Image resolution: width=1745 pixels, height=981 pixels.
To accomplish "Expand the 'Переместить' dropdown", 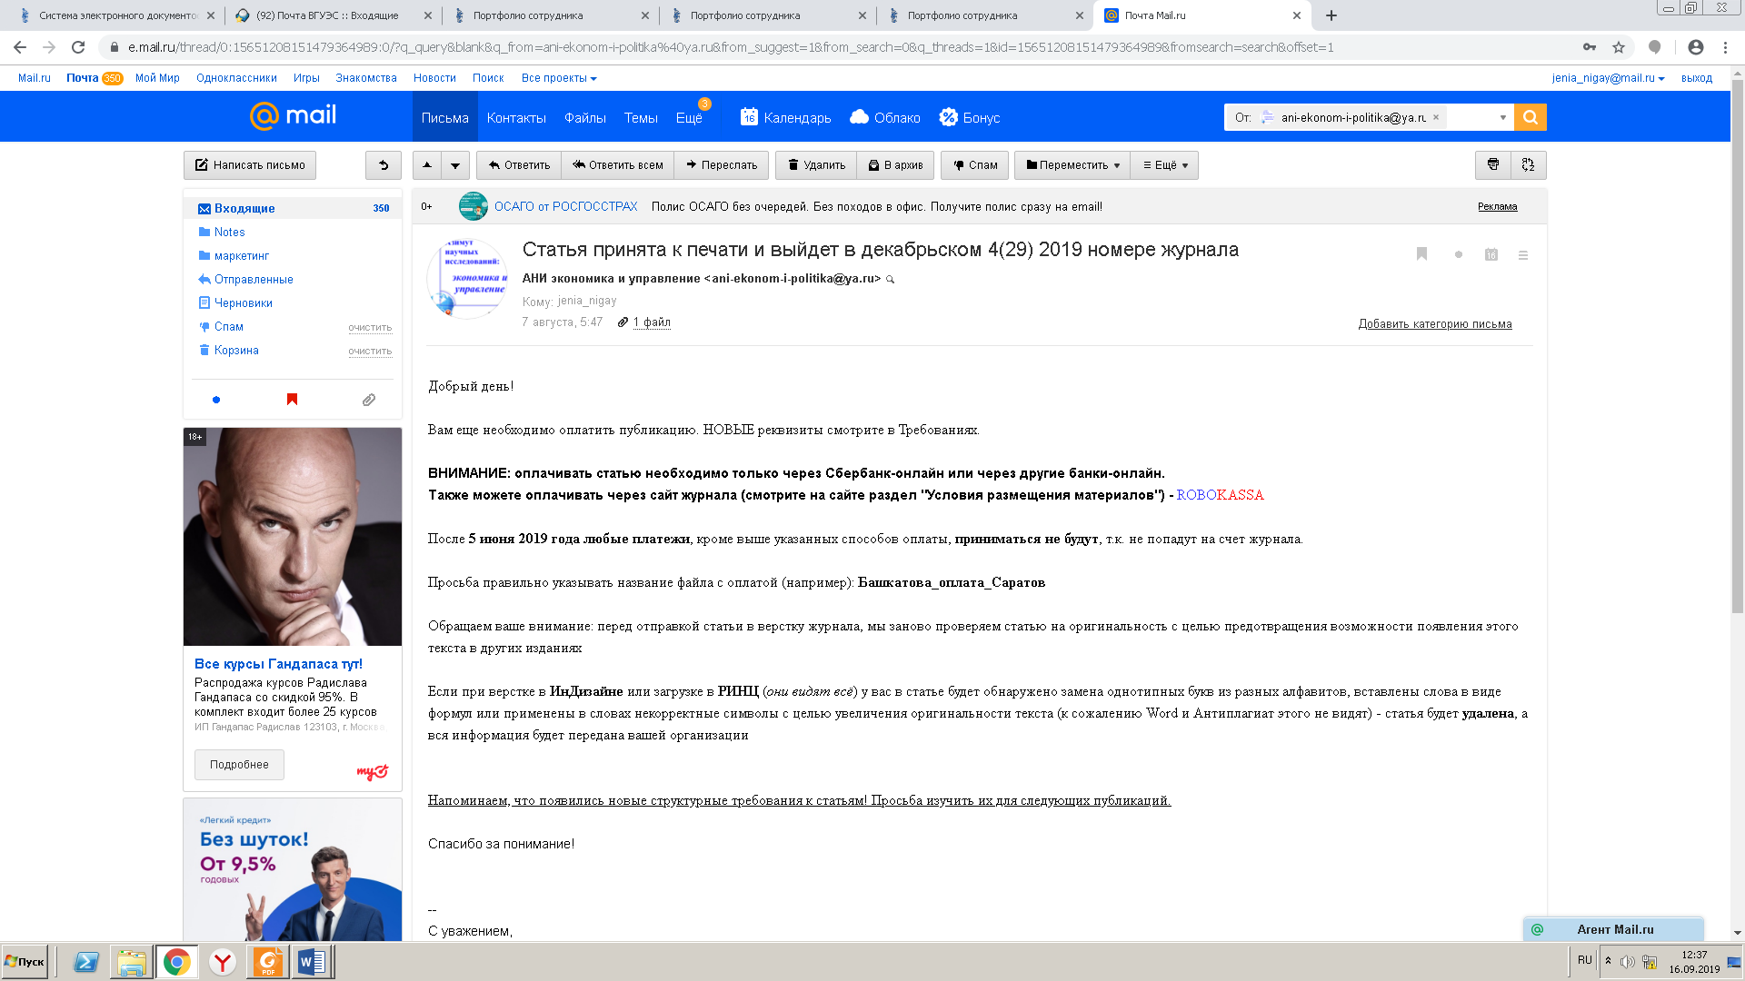I will click(1072, 165).
